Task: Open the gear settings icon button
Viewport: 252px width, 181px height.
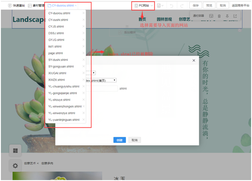Action: coord(15,166)
